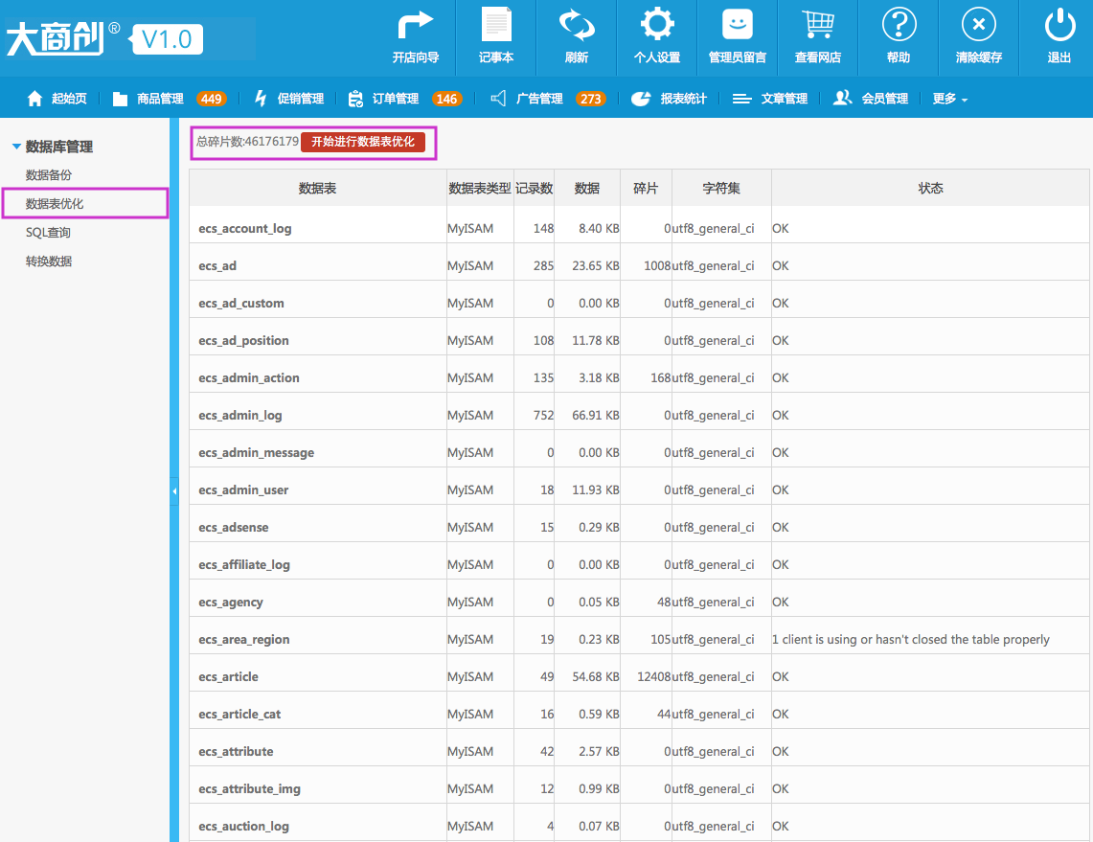This screenshot has height=842, width=1093.
Task: Open the 记事本 notepad icon
Action: pos(496,25)
